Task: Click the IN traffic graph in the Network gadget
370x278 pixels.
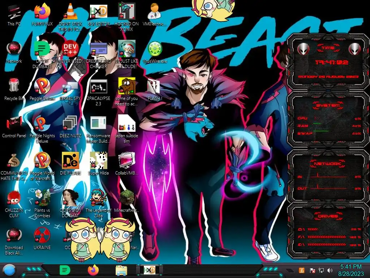Action: 329,176
